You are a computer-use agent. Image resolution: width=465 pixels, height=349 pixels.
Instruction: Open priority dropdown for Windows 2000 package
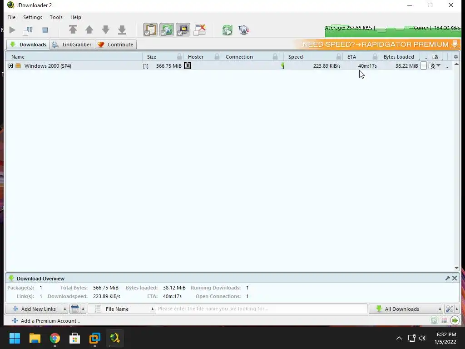[x=439, y=65]
